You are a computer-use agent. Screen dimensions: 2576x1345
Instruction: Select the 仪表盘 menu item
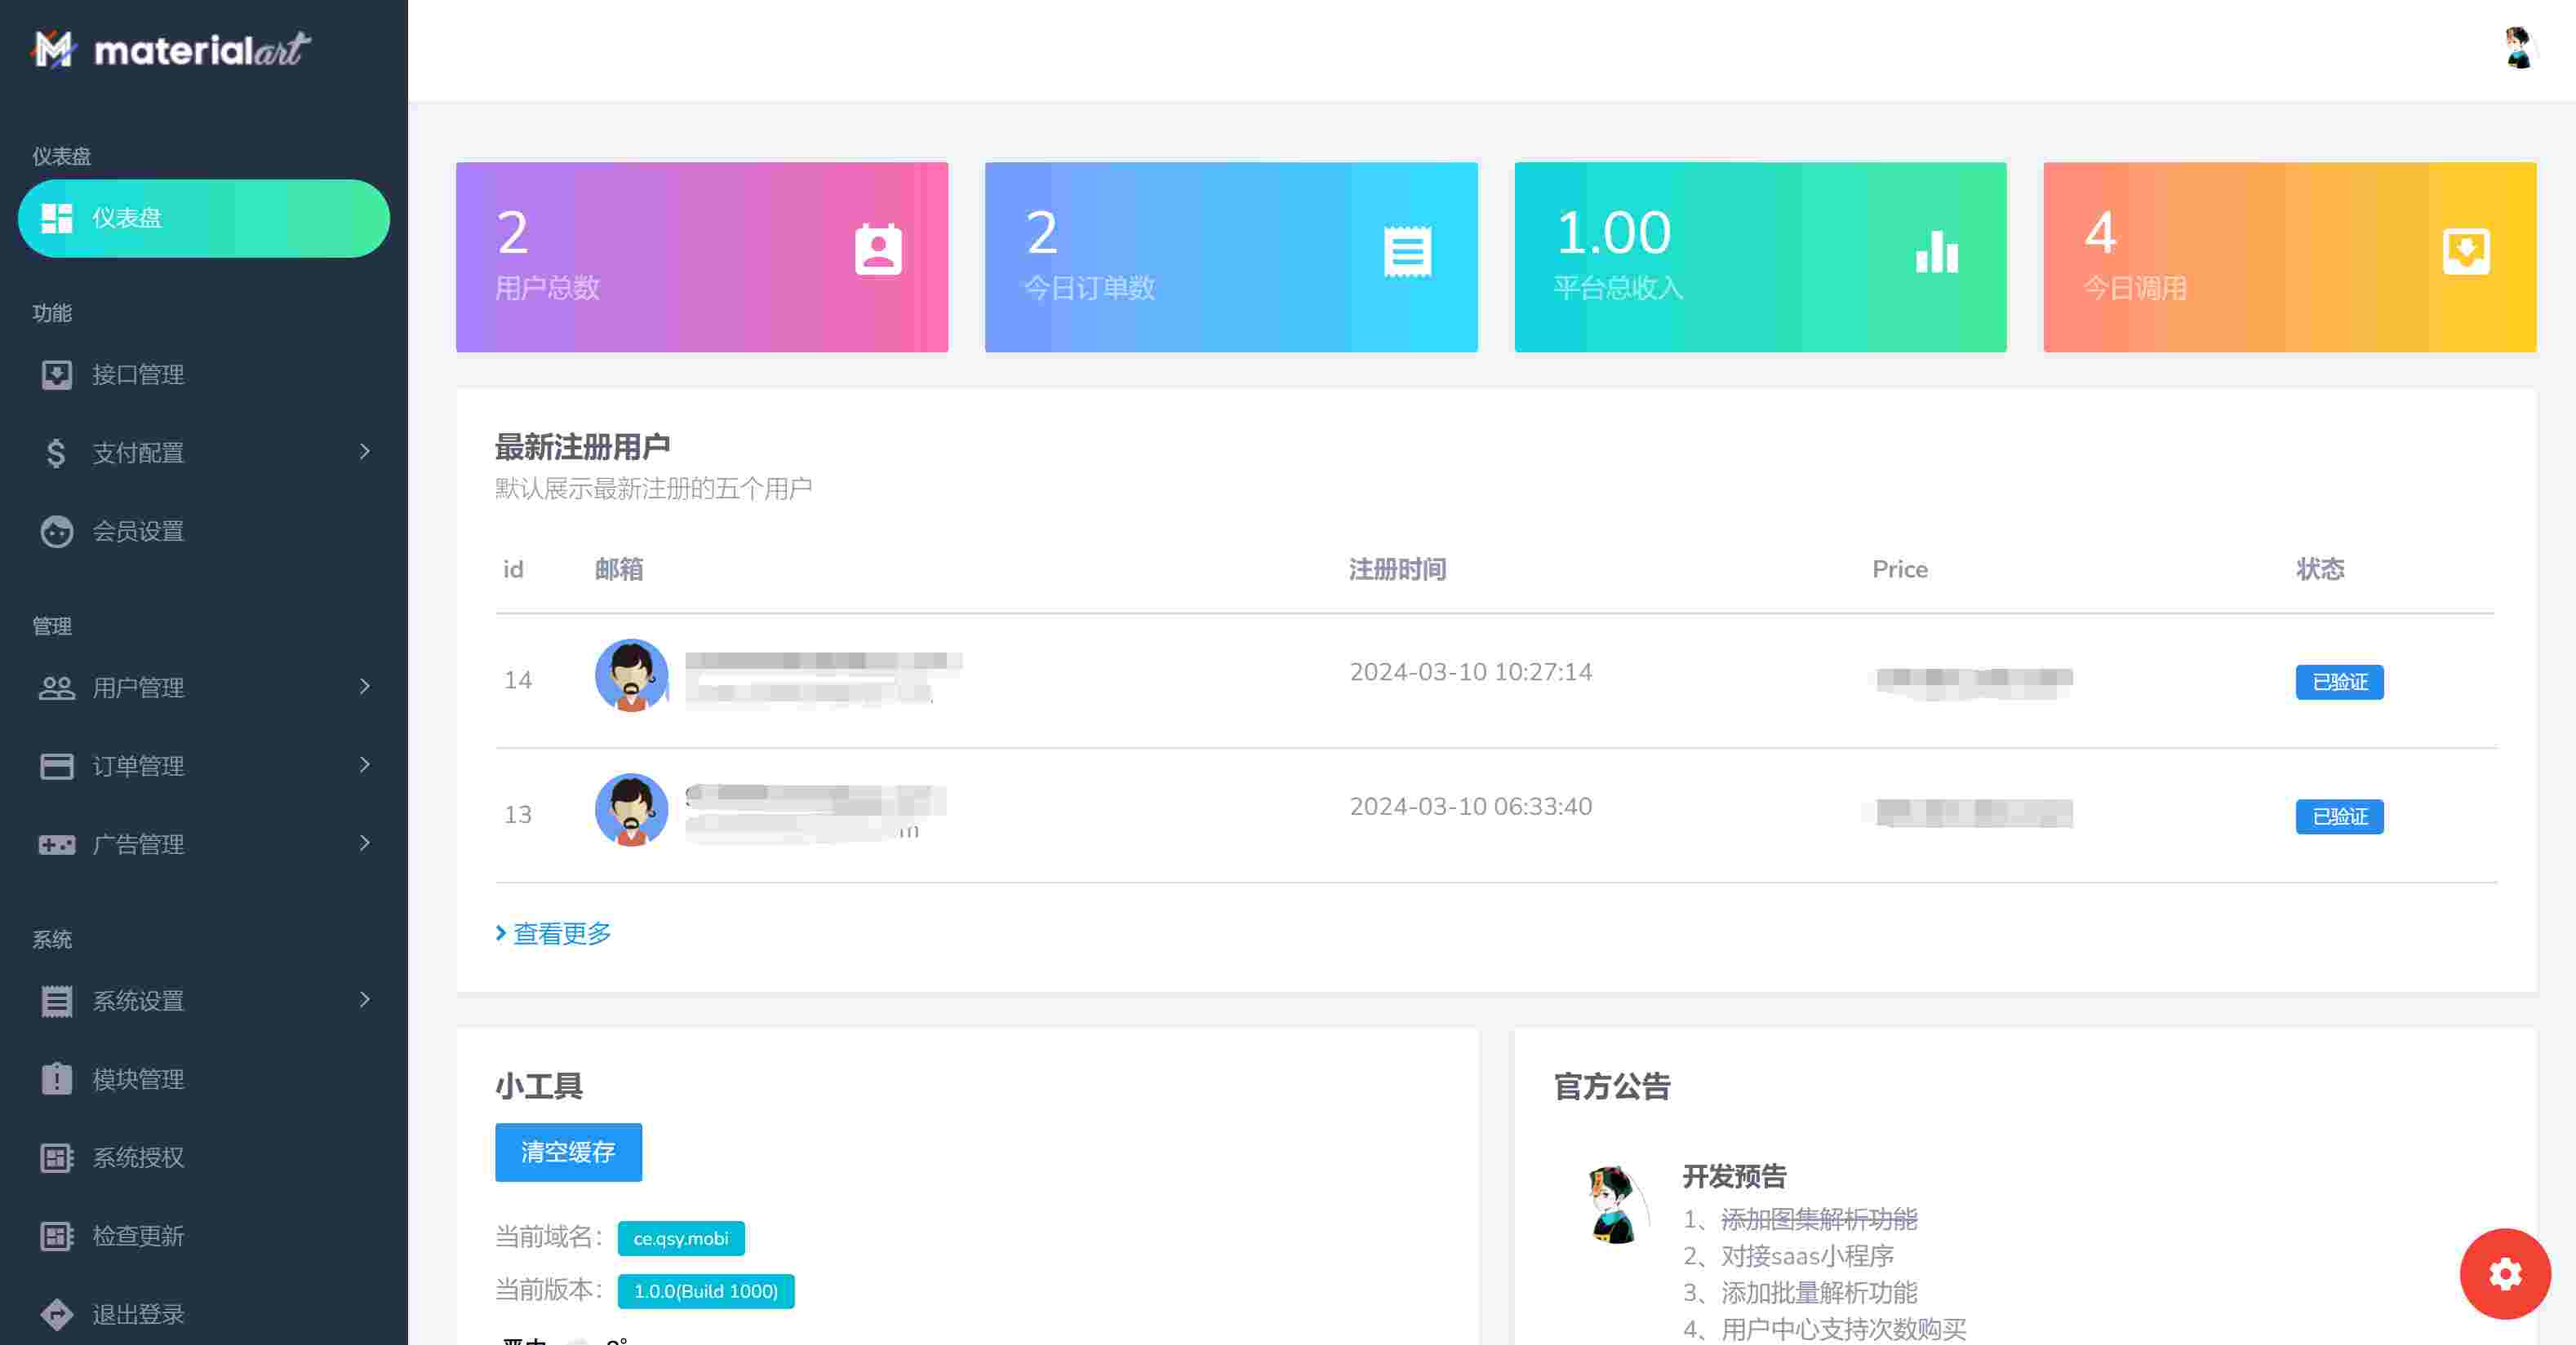tap(203, 218)
